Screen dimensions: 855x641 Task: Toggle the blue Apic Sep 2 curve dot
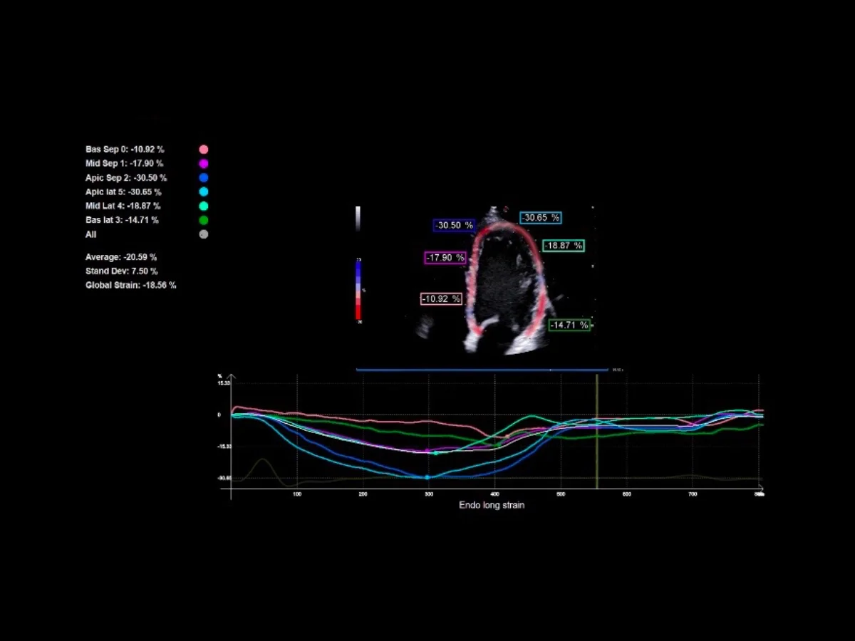(204, 178)
